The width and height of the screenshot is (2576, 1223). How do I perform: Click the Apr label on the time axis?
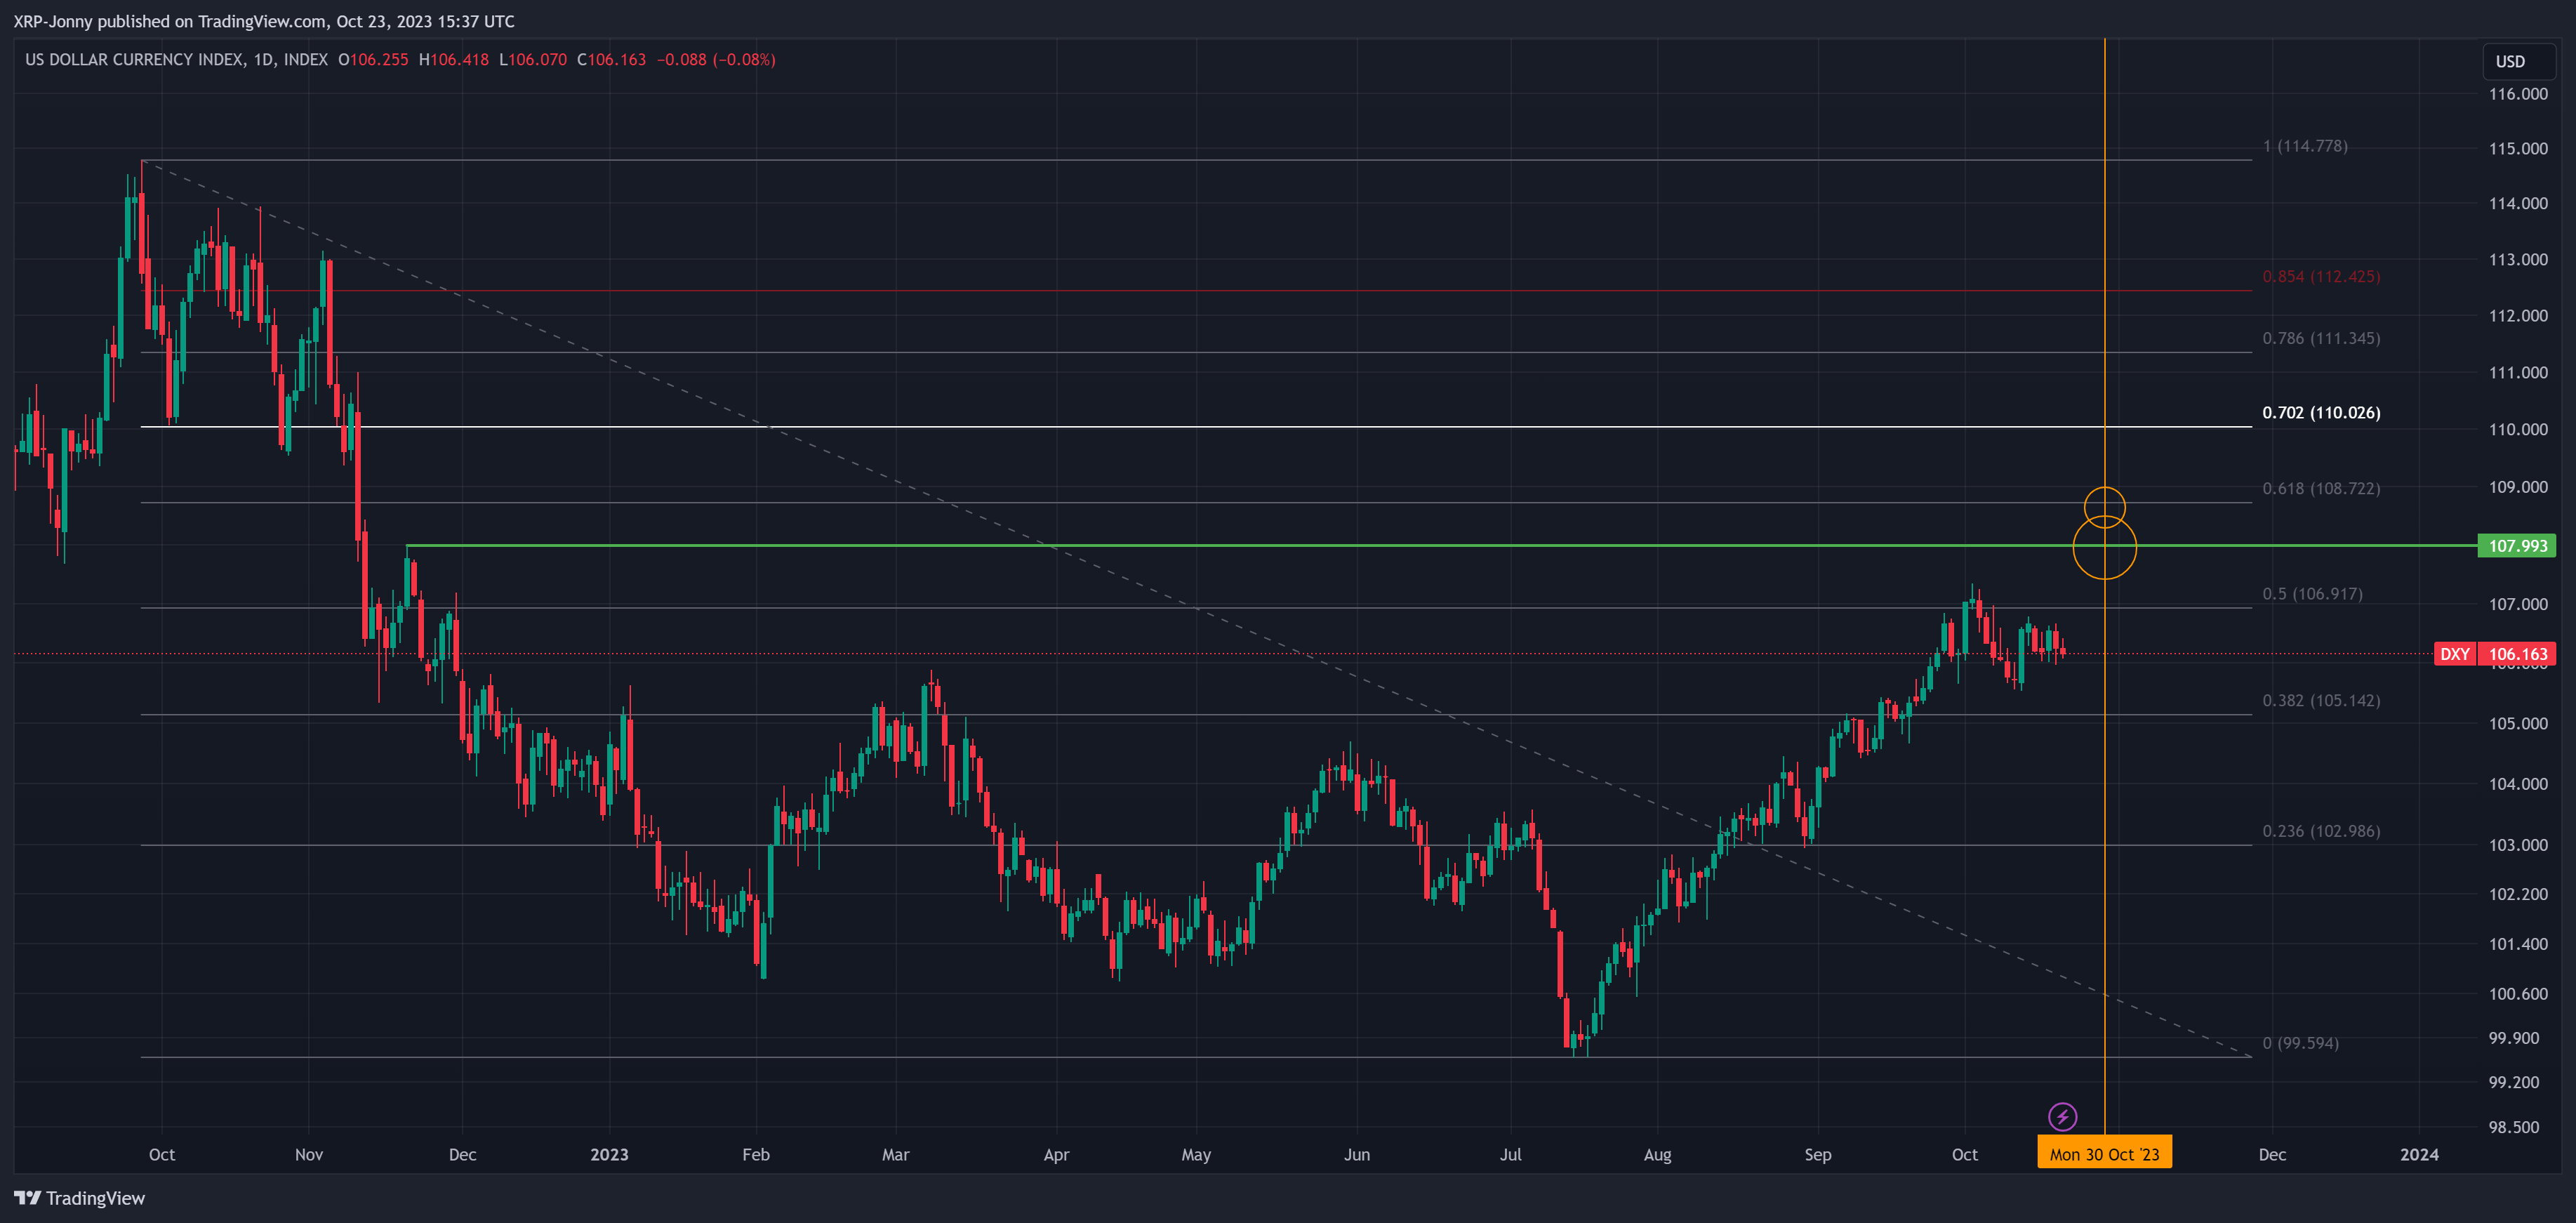point(1056,1154)
